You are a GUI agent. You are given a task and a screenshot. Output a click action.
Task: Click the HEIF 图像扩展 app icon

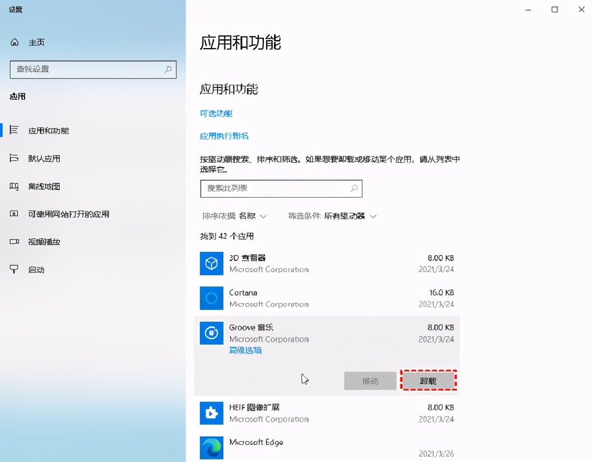pyautogui.click(x=211, y=412)
